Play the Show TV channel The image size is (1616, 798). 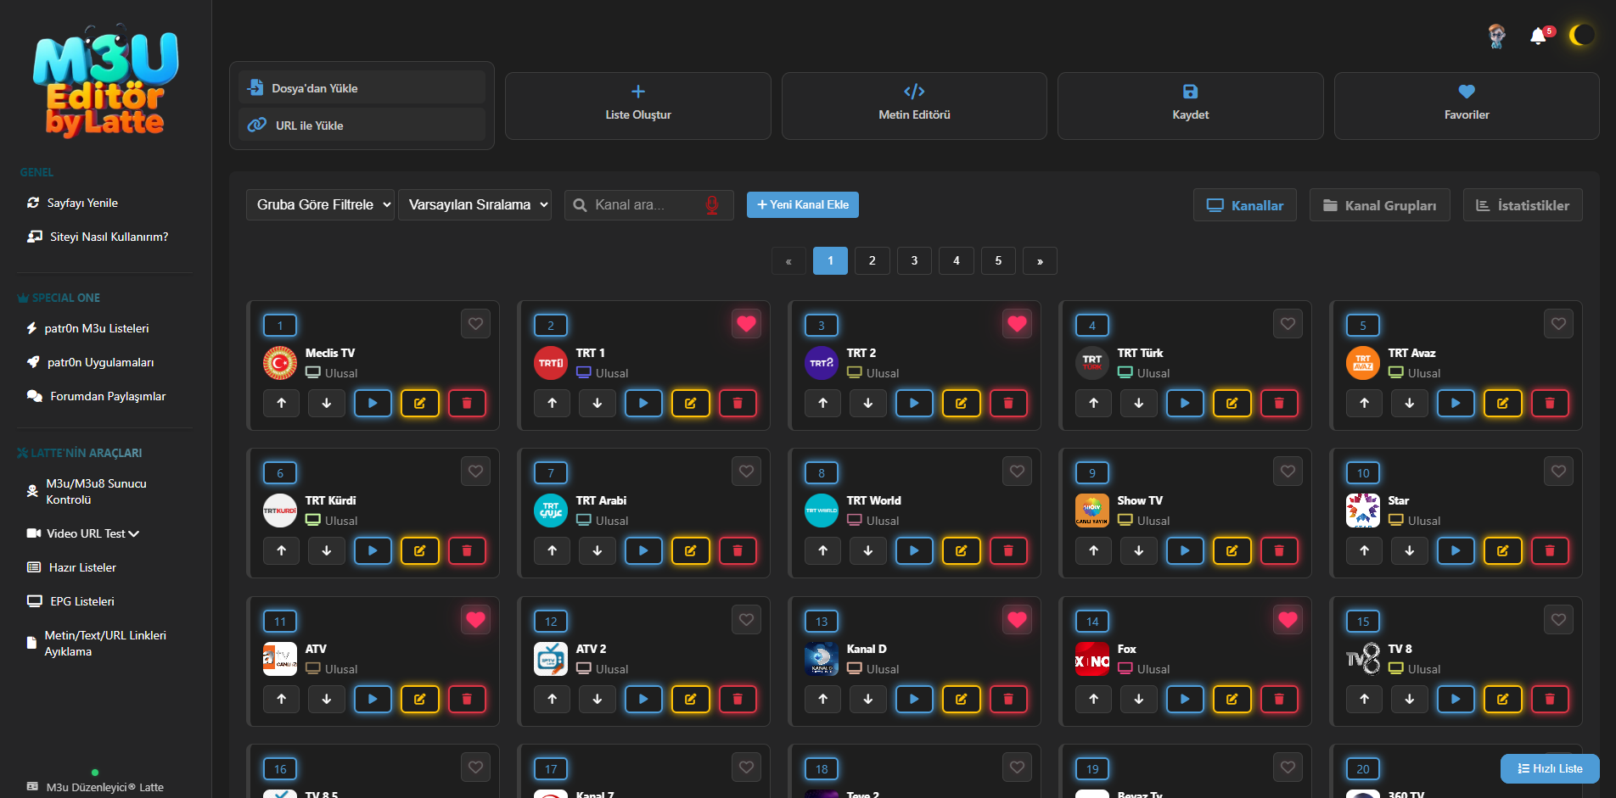click(x=1185, y=550)
